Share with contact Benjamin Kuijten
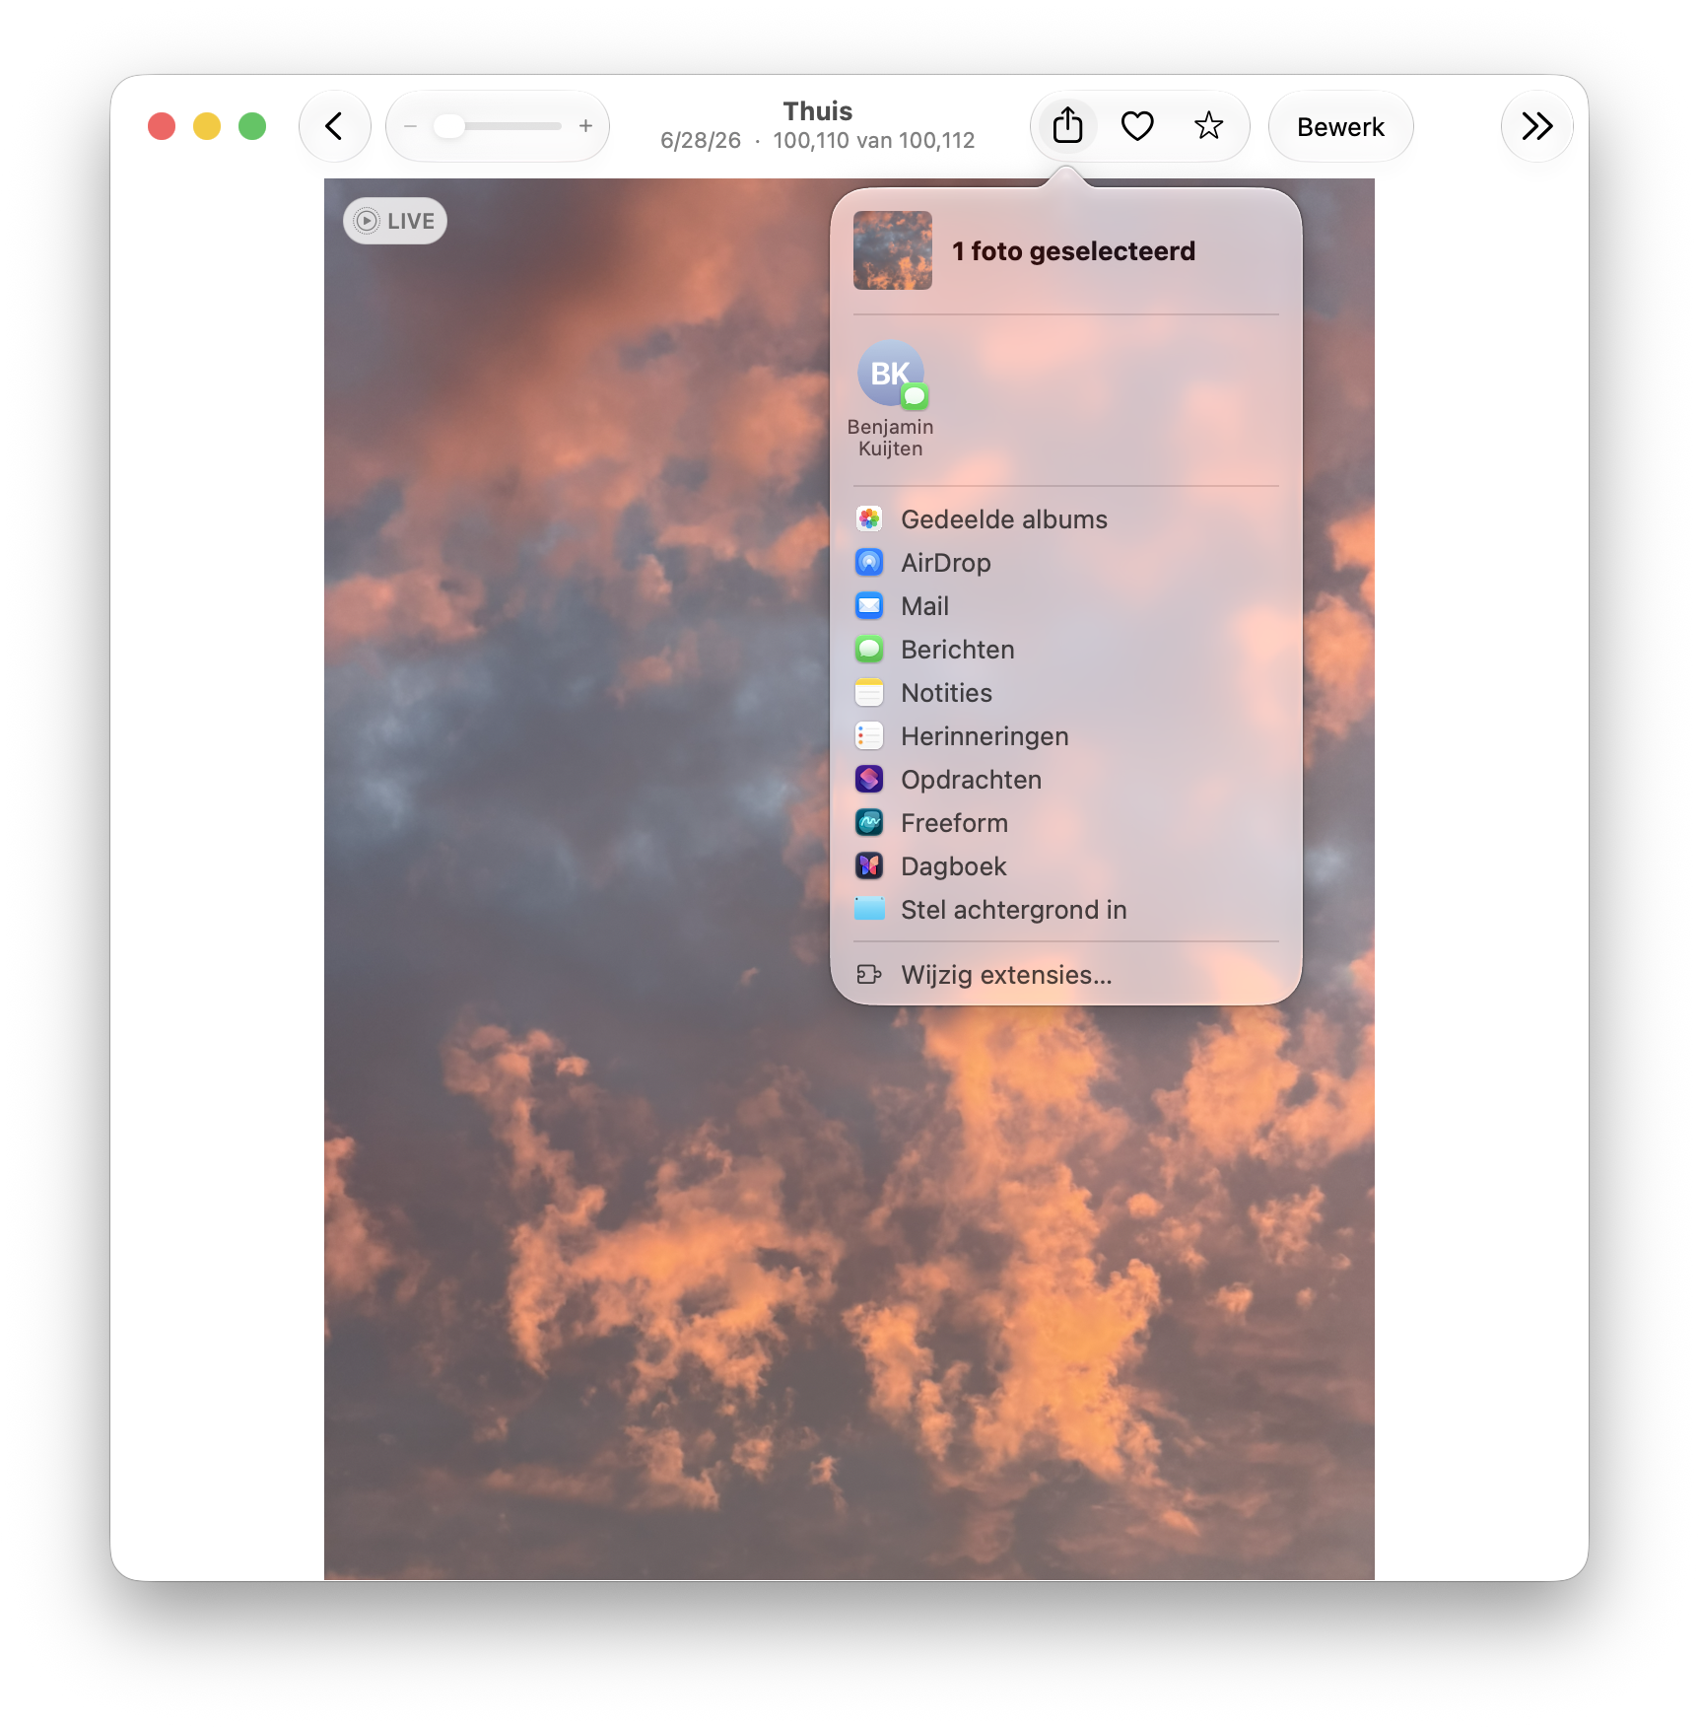1699x1727 pixels. (x=891, y=399)
